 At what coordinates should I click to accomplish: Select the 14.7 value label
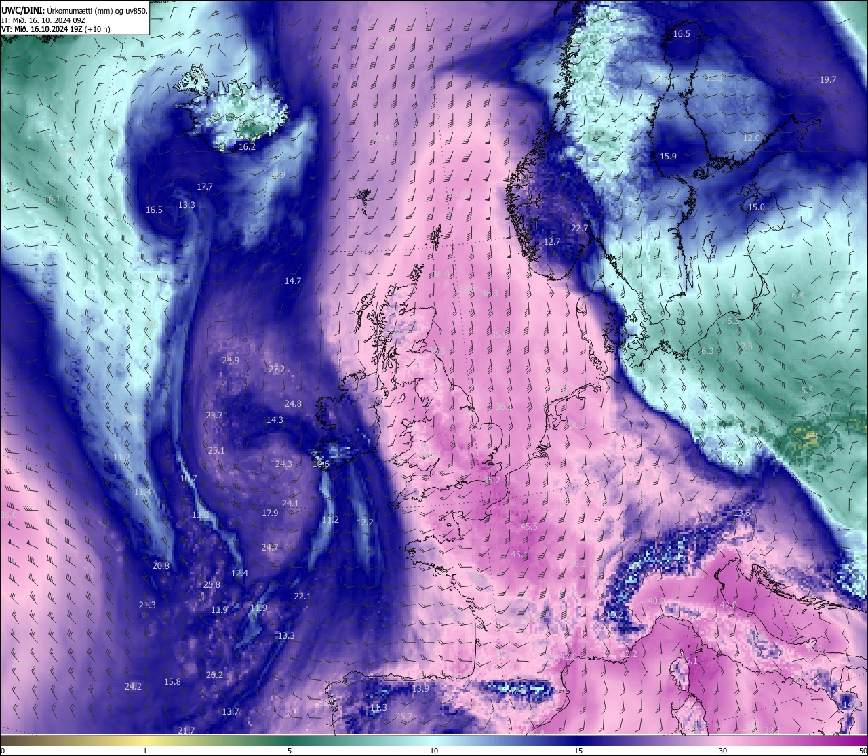pyautogui.click(x=293, y=280)
